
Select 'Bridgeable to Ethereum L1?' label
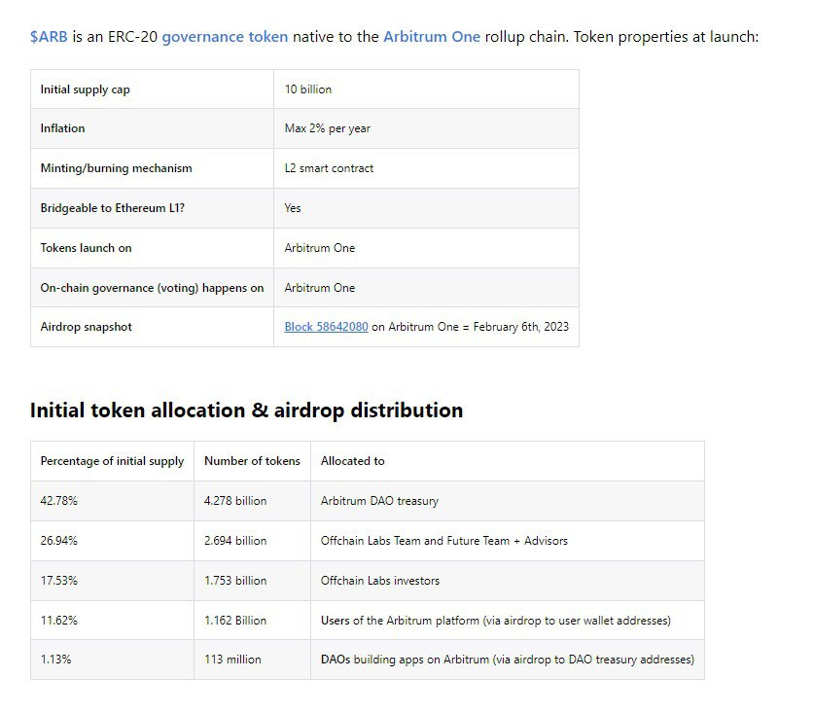point(112,208)
